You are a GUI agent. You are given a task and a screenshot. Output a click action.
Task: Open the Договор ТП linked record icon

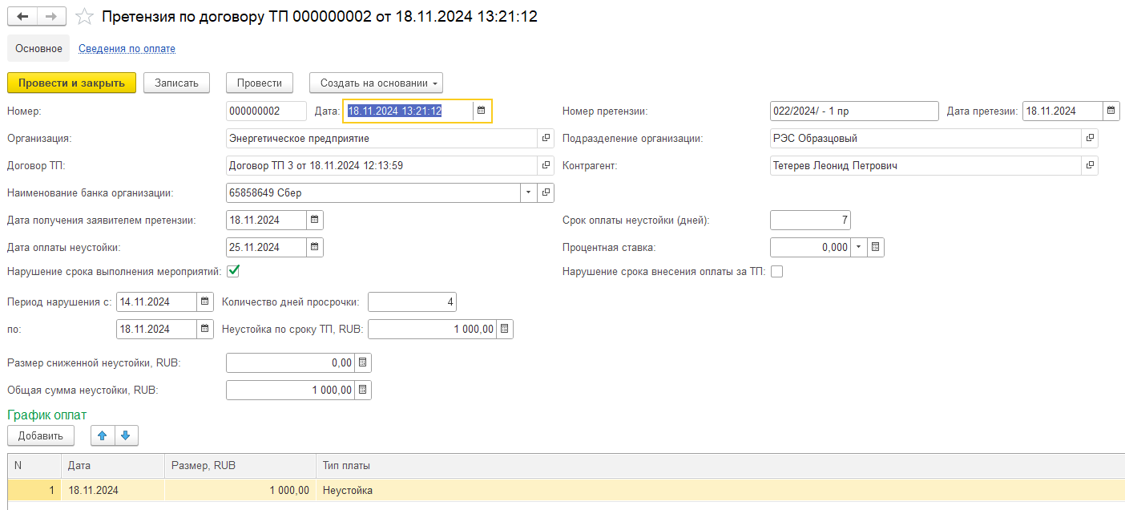(546, 166)
